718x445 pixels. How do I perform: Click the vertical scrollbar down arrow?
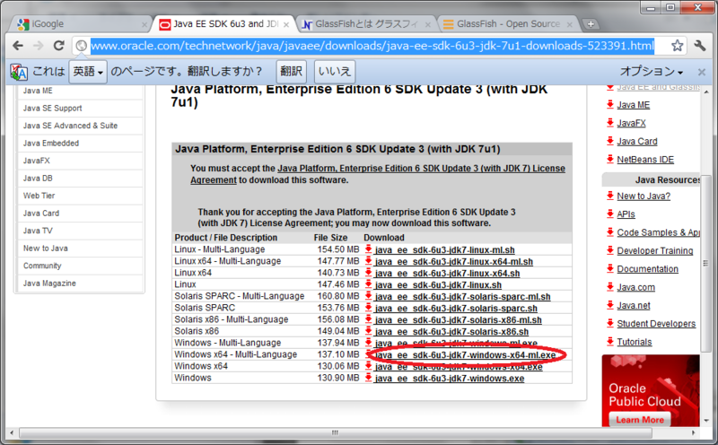point(705,420)
